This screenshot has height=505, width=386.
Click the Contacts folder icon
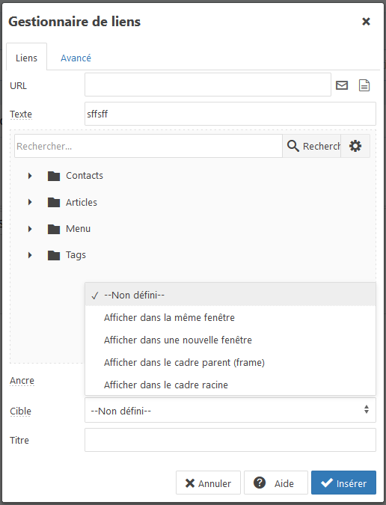pos(54,176)
